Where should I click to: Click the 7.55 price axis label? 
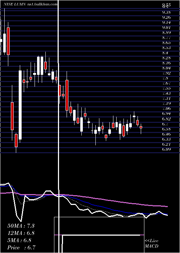click(x=166, y=88)
